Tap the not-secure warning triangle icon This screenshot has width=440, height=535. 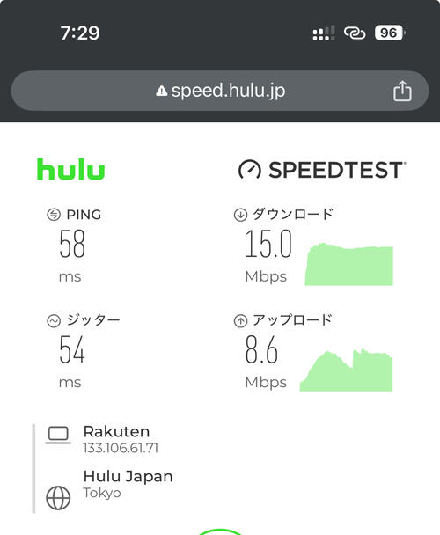(x=161, y=91)
